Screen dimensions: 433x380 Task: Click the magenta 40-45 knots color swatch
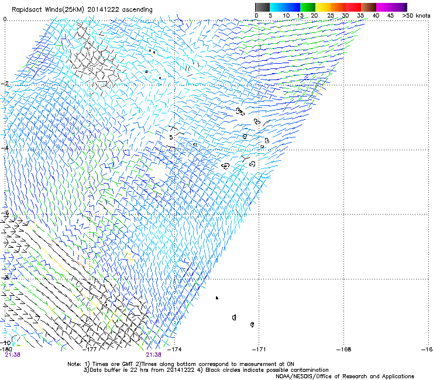pos(384,7)
